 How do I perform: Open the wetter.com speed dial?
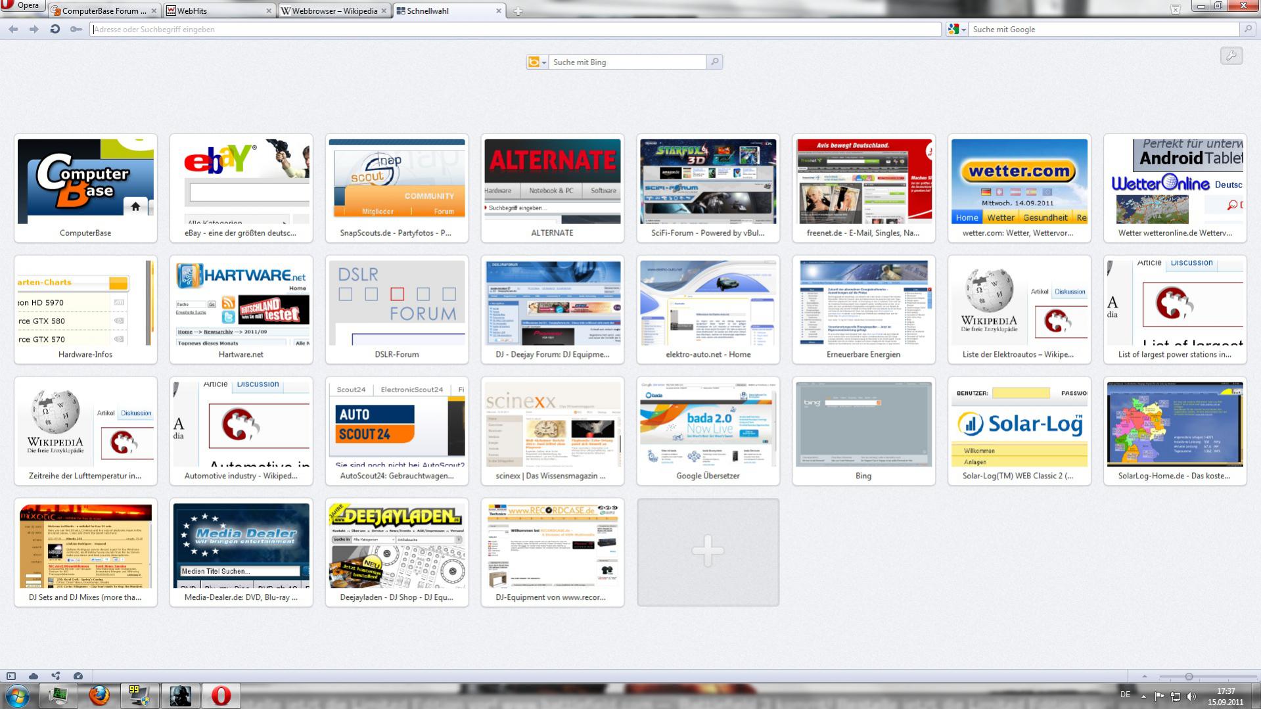1020,189
